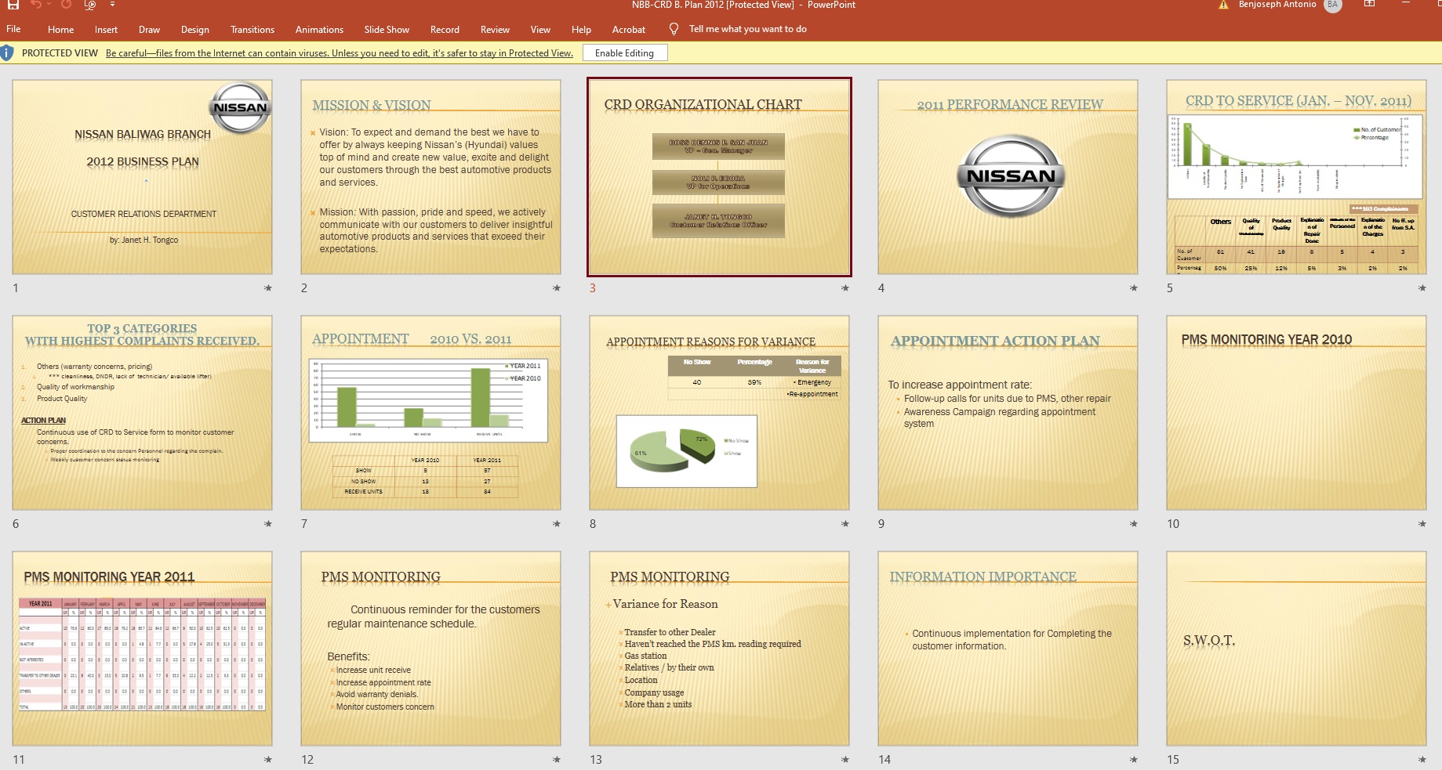This screenshot has height=770, width=1442.
Task: Click the transition star under slide 3
Action: [x=845, y=288]
